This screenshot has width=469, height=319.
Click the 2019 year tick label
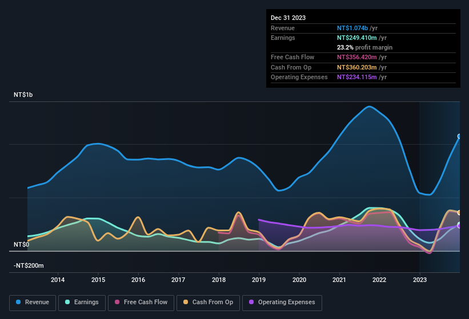pyautogui.click(x=259, y=280)
